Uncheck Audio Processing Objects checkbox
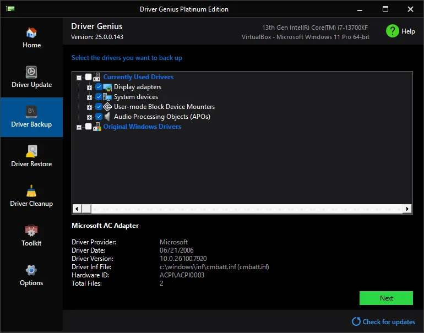This screenshot has height=333, width=424. pyautogui.click(x=99, y=117)
